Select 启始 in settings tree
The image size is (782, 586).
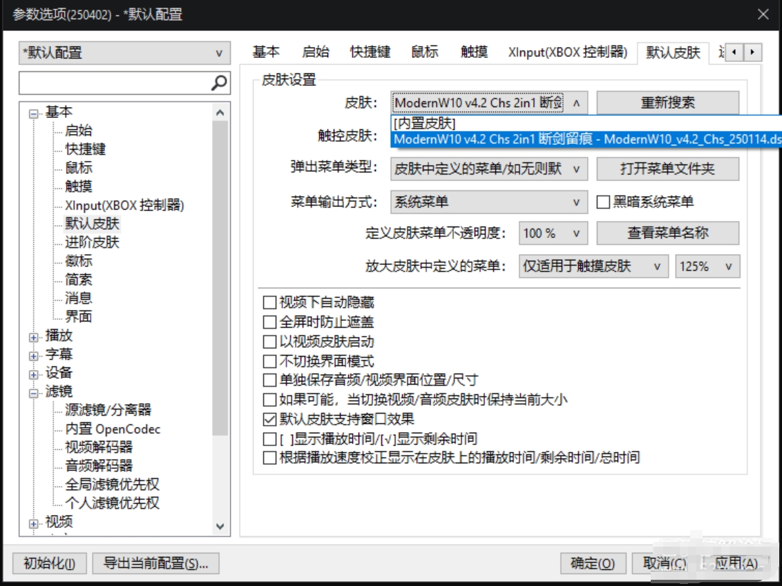(x=78, y=130)
